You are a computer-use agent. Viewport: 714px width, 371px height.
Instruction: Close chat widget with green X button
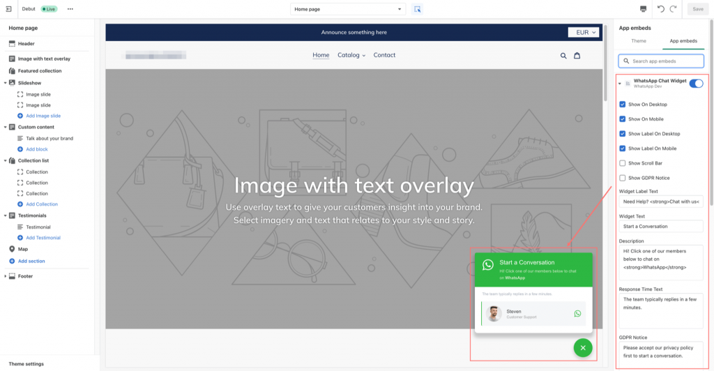click(x=584, y=347)
